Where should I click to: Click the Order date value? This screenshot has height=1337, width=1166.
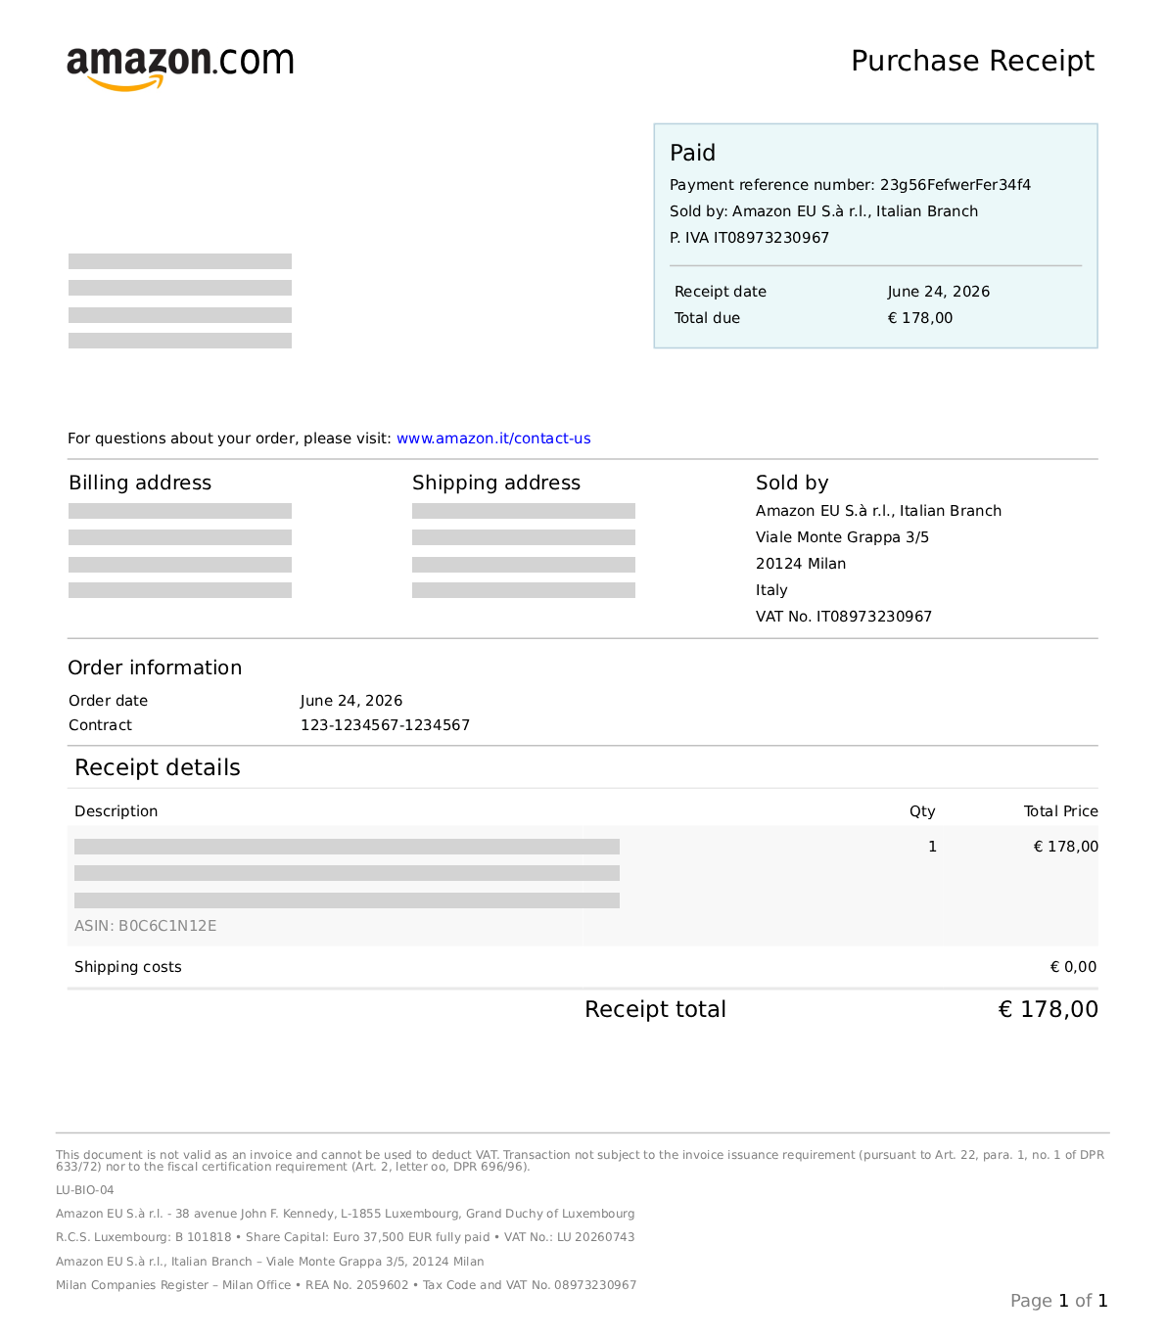pyautogui.click(x=350, y=701)
